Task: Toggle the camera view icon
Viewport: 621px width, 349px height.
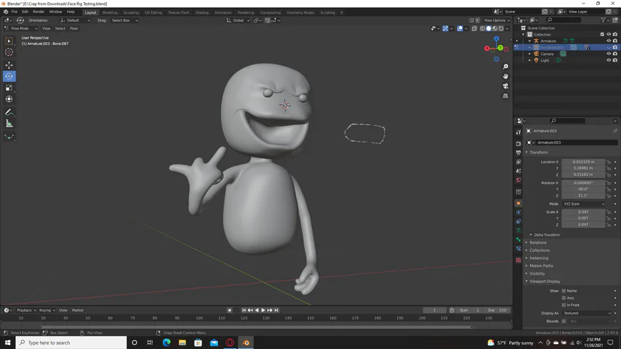Action: (x=505, y=86)
